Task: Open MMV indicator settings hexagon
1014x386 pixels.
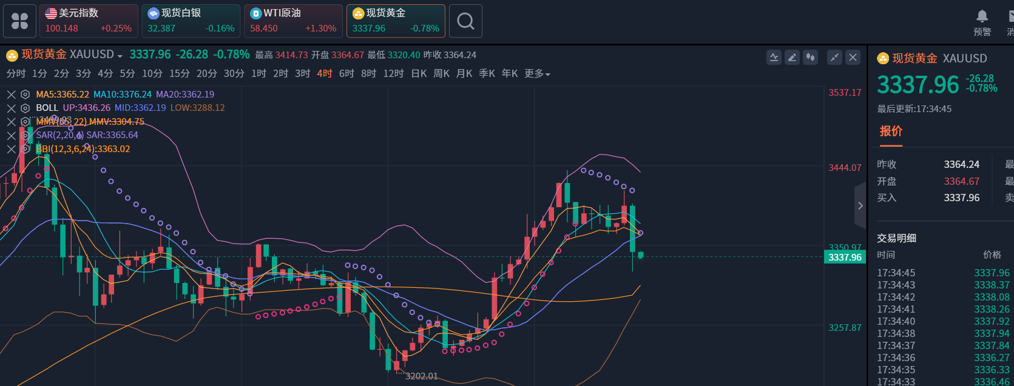Action: 25,122
